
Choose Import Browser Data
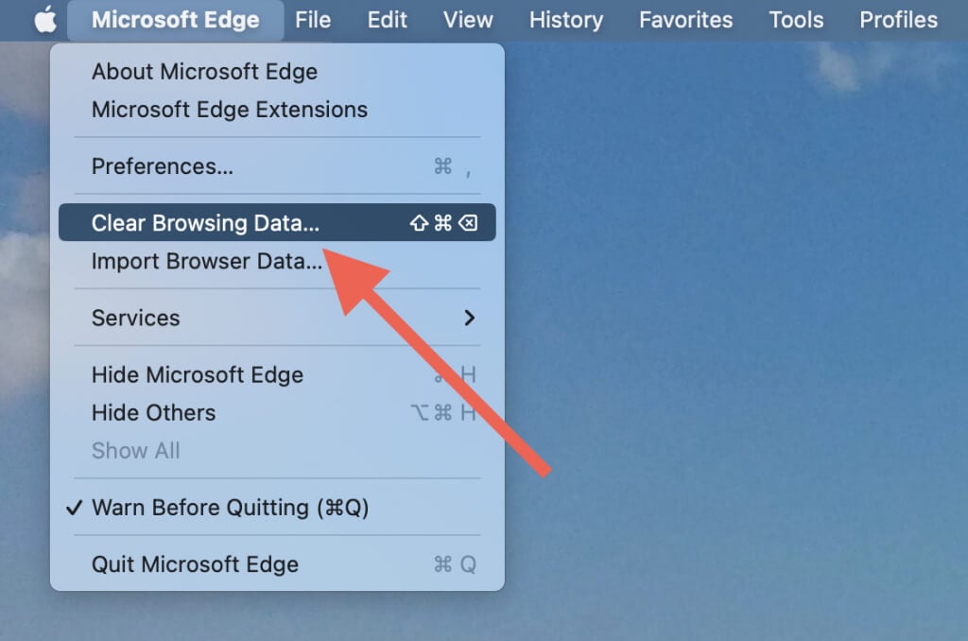click(x=207, y=261)
